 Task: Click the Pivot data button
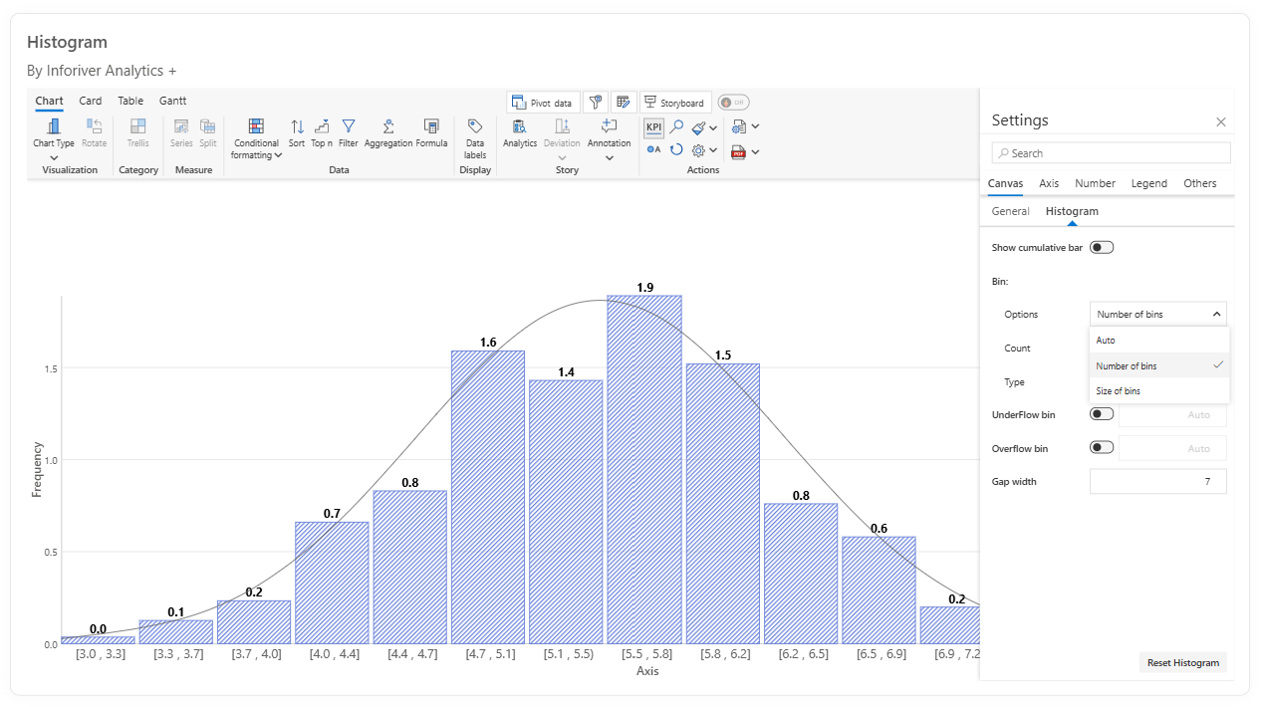tap(543, 103)
